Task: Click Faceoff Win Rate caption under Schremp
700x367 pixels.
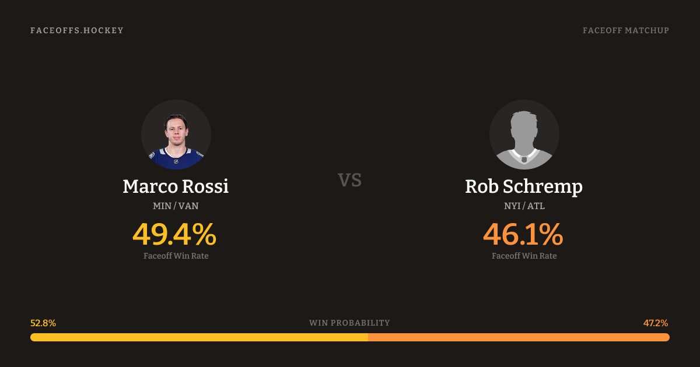Action: [x=524, y=256]
